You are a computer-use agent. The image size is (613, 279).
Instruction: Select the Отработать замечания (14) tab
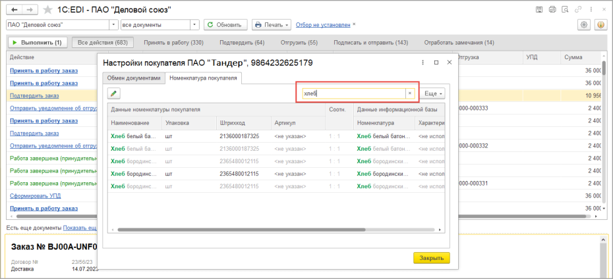459,43
